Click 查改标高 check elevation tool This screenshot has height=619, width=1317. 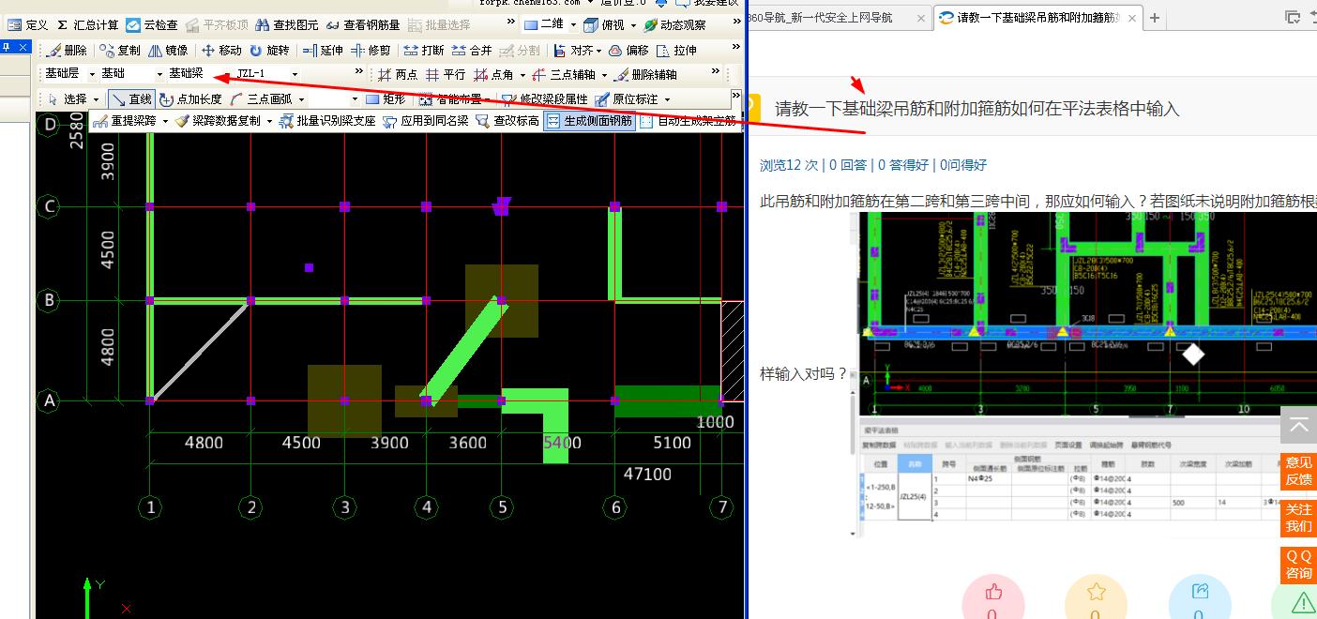click(507, 121)
